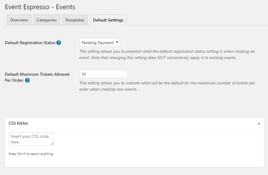
Task: Switch to the Categories tab
Action: [46, 20]
